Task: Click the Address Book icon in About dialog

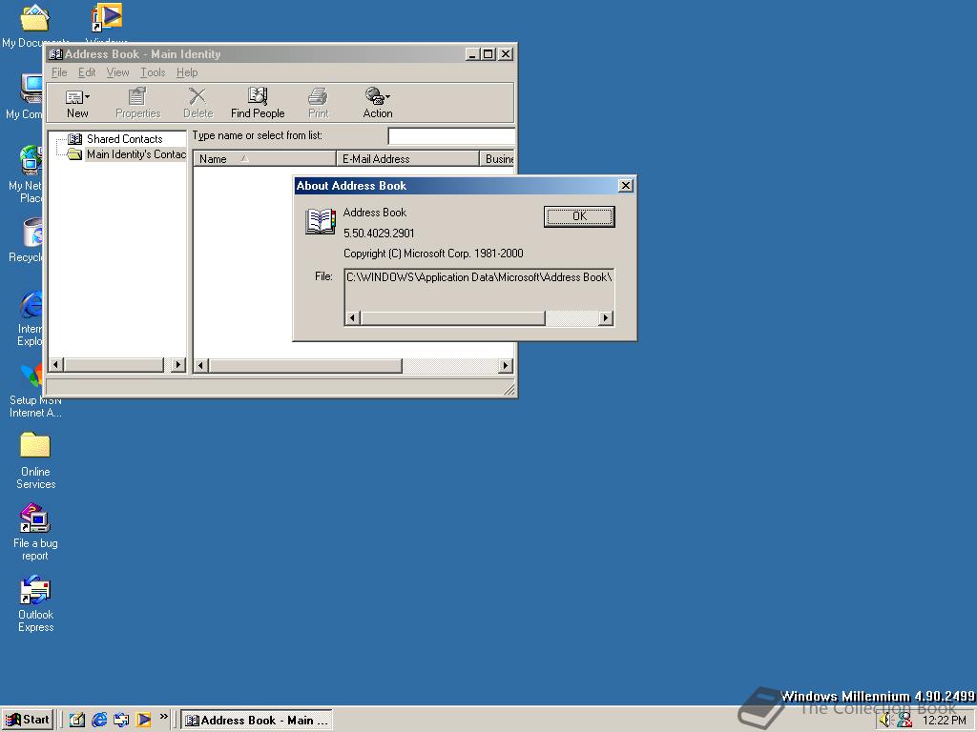Action: [x=321, y=221]
